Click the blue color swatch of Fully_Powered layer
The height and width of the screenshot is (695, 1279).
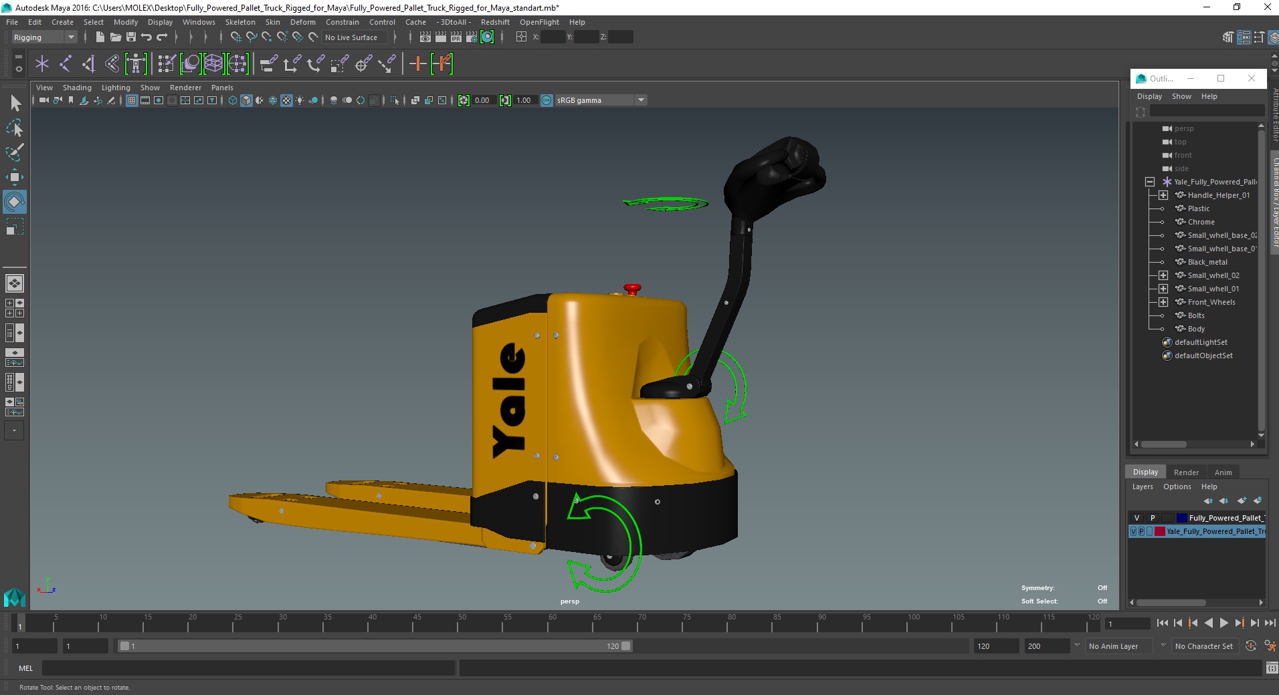point(1181,518)
